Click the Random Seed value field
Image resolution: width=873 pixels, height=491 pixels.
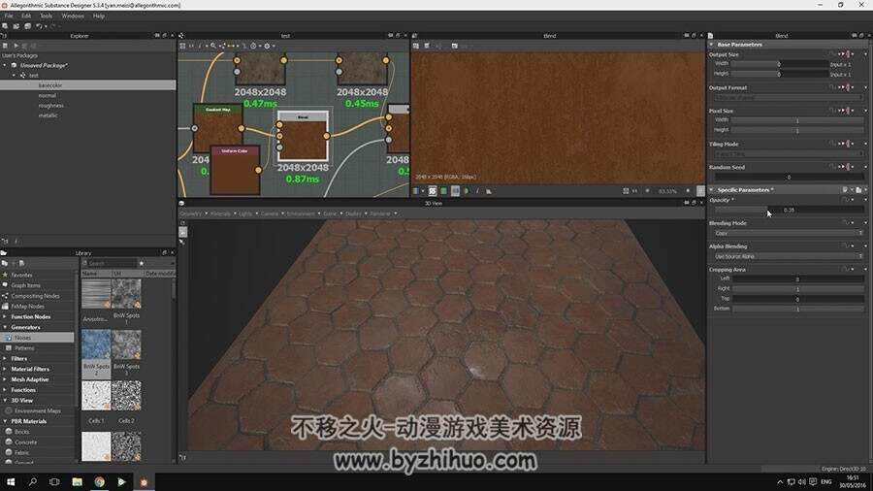[x=789, y=177]
